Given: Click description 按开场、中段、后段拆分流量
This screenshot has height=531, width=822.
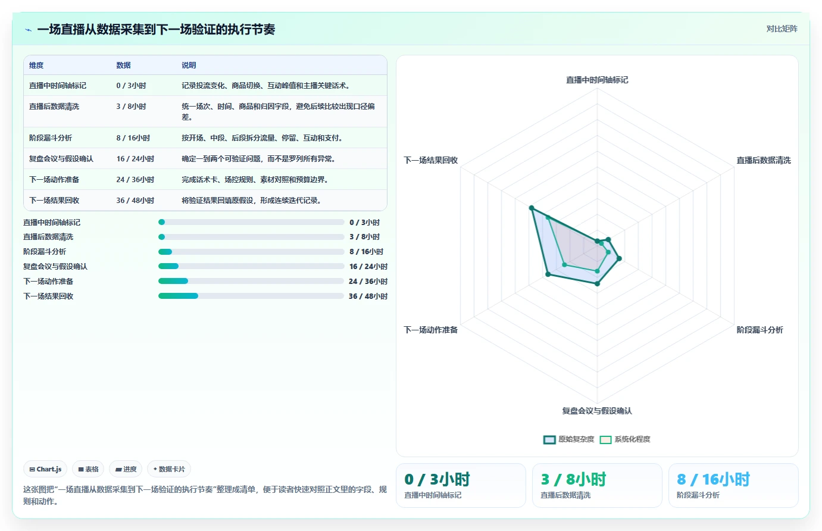Looking at the screenshot, I should pos(262,138).
